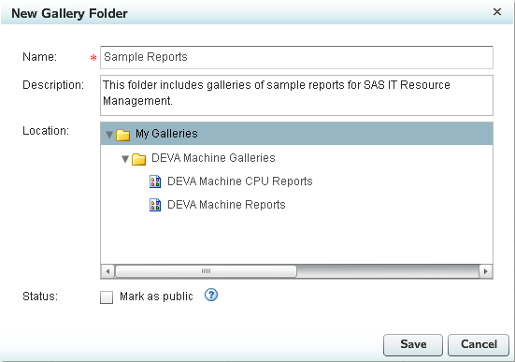515x362 pixels.
Task: Save the new gallery folder
Action: point(413,345)
